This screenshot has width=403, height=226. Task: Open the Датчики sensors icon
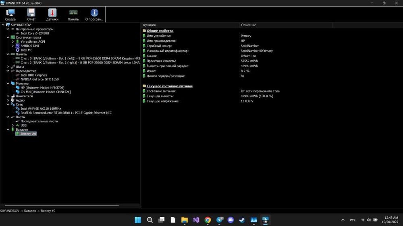pos(52,14)
